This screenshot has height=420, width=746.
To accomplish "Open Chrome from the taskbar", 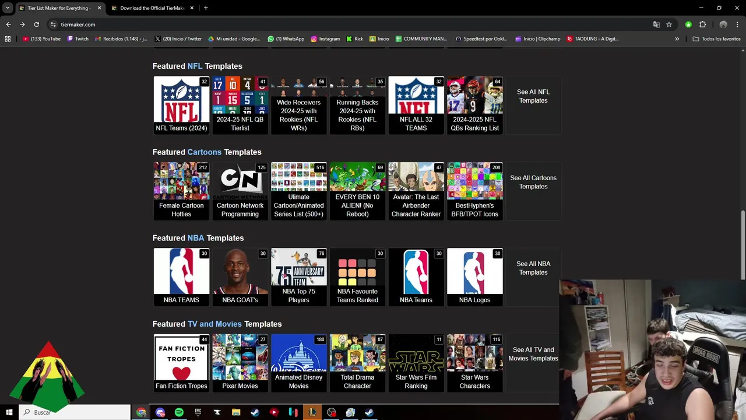I will tap(141, 412).
